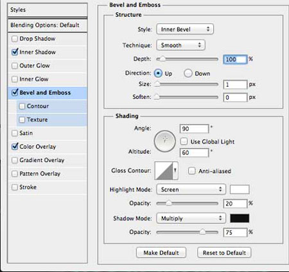Select the Inner Shadow label row
Screen dimensions: 289x272
[48, 52]
